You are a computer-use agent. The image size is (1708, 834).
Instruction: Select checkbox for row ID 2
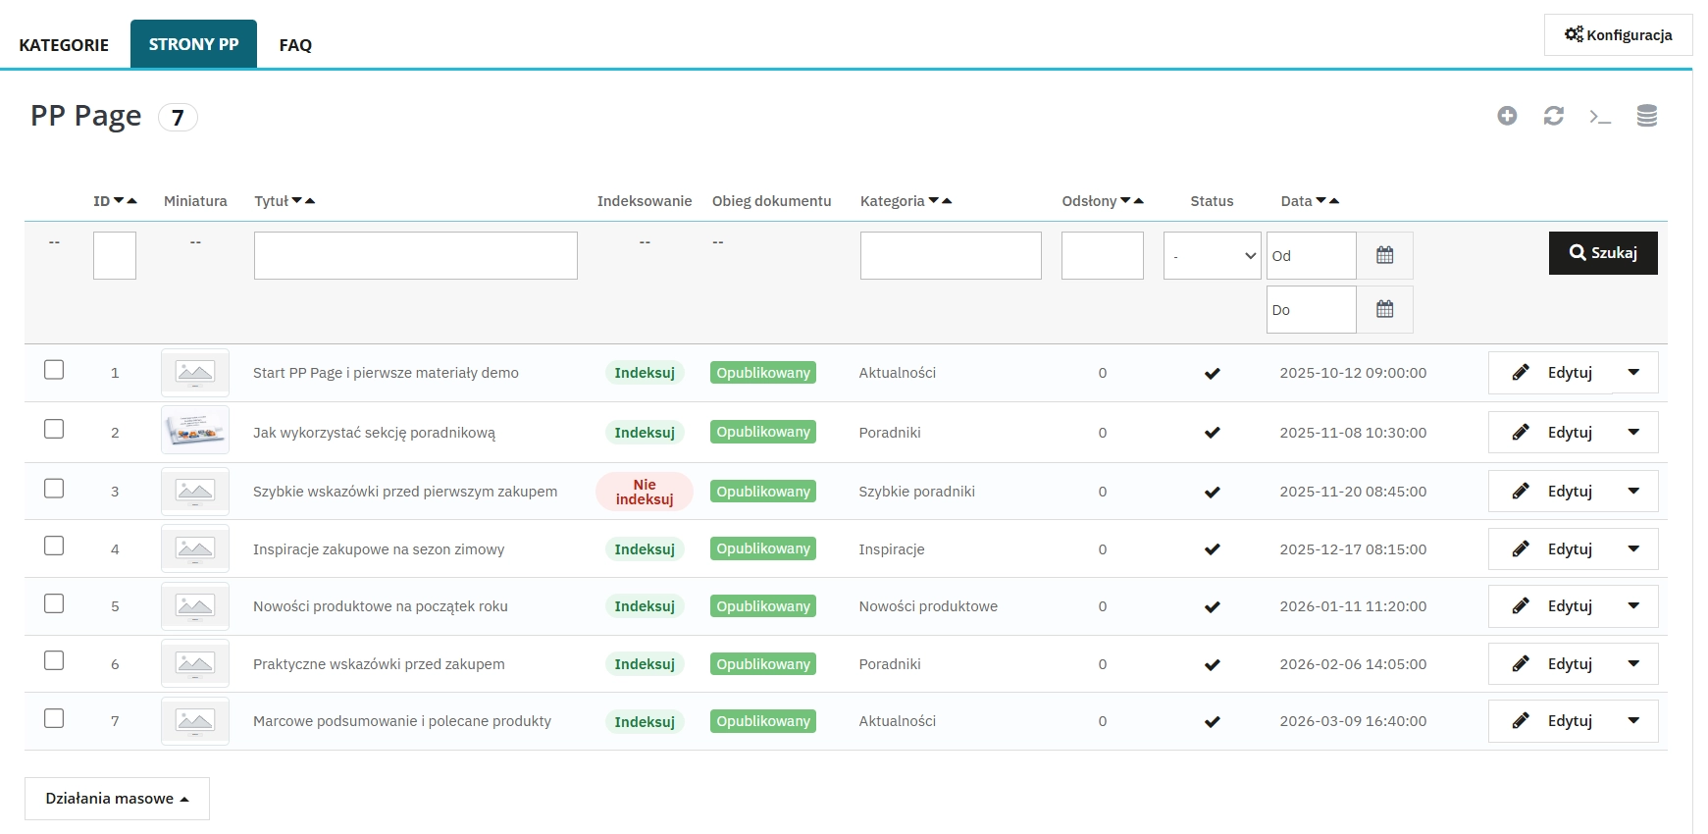(x=54, y=429)
